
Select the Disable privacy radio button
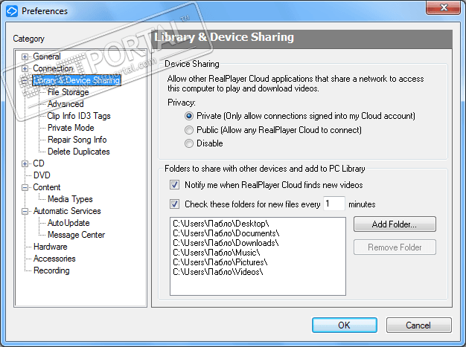click(189, 143)
